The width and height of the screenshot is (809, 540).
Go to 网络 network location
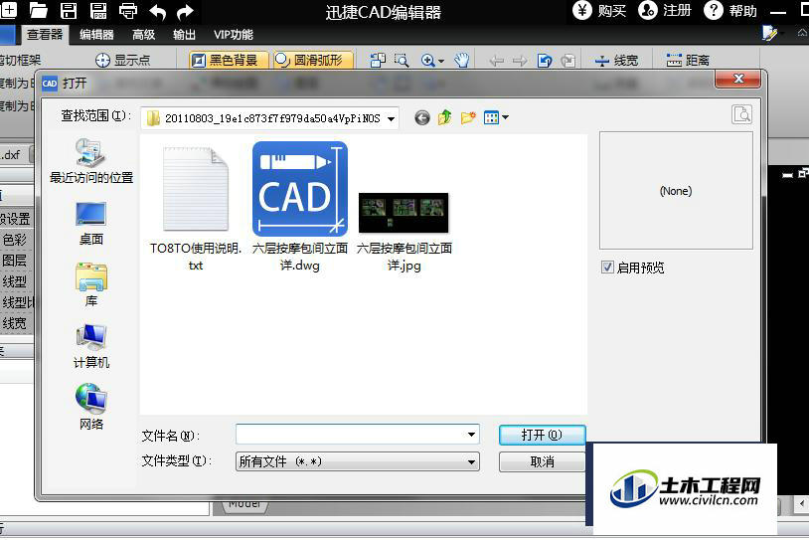point(91,408)
